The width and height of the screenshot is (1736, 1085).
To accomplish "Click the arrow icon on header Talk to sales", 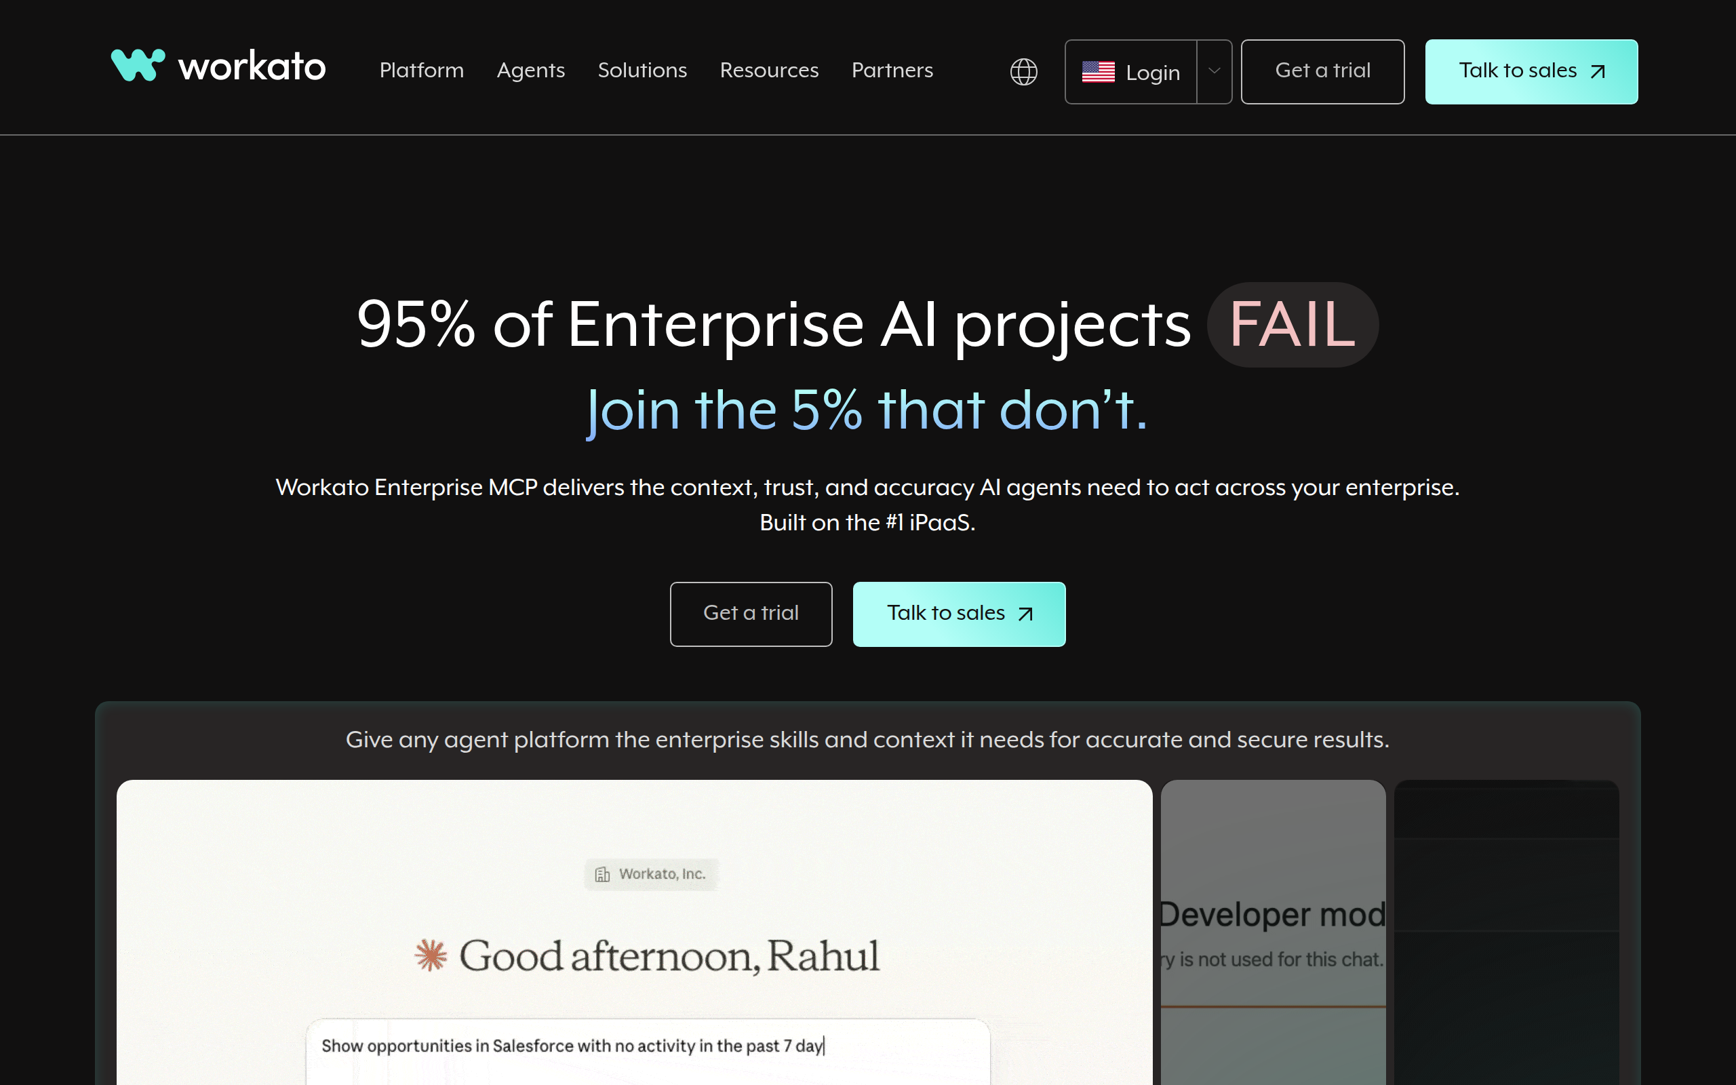I will [1598, 72].
